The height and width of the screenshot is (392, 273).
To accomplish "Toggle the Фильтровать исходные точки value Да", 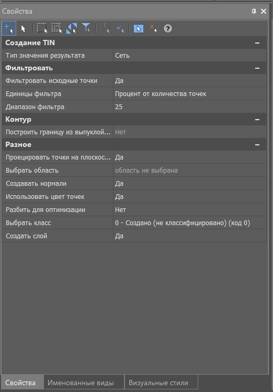I will [x=189, y=81].
